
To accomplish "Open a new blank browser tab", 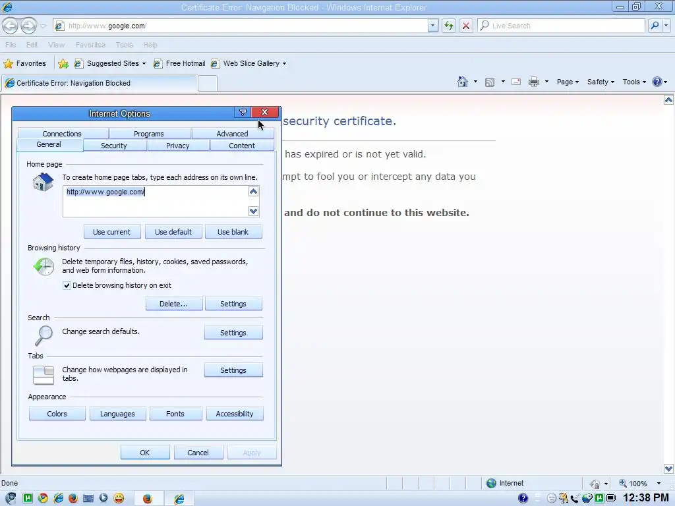I will (x=208, y=84).
